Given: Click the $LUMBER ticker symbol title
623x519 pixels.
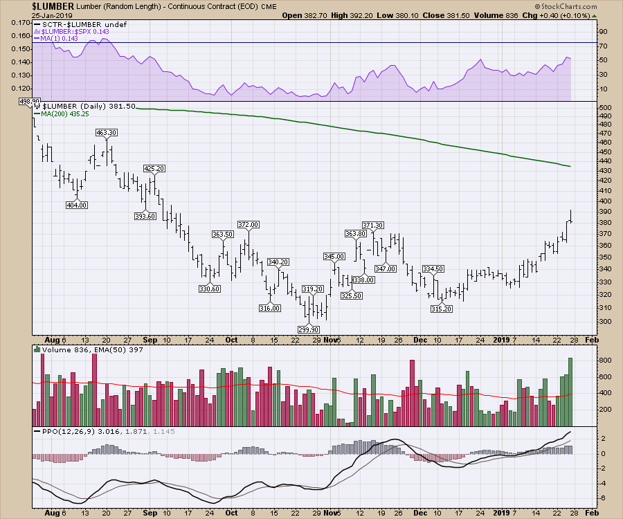Looking at the screenshot, I should coord(53,6).
